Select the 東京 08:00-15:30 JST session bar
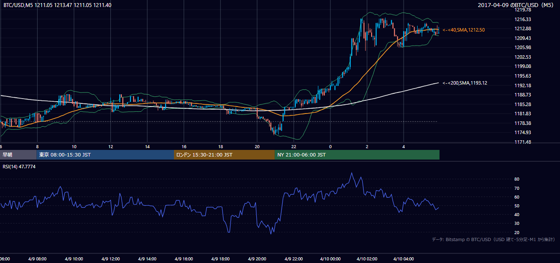Viewport: 560px width, 263px height. [105, 155]
